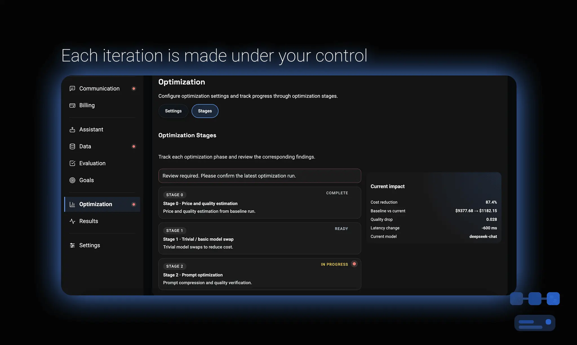
Task: Click the Communication chat icon
Action: point(72,89)
